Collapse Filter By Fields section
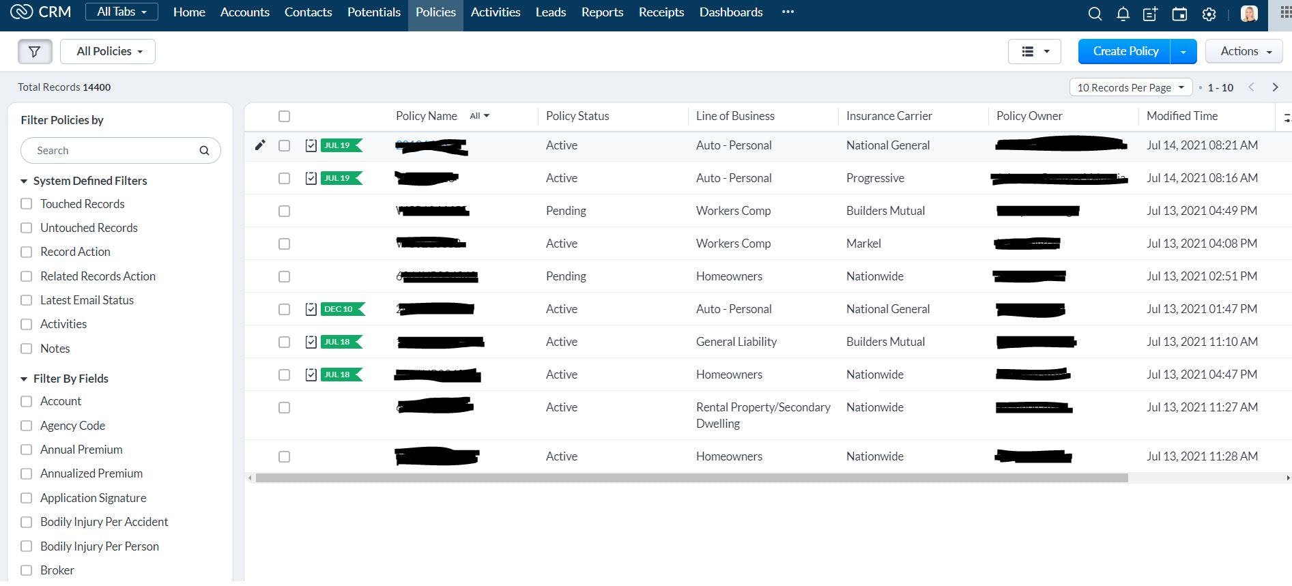 click(24, 379)
